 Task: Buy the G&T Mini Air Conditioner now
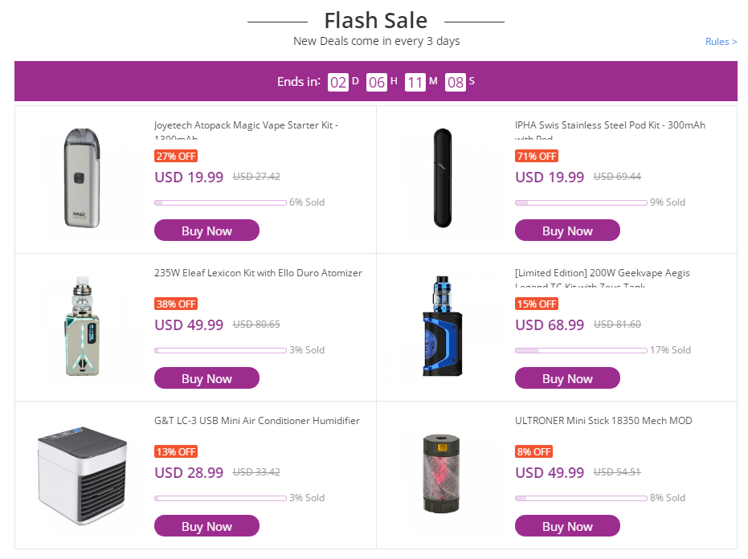click(x=206, y=526)
